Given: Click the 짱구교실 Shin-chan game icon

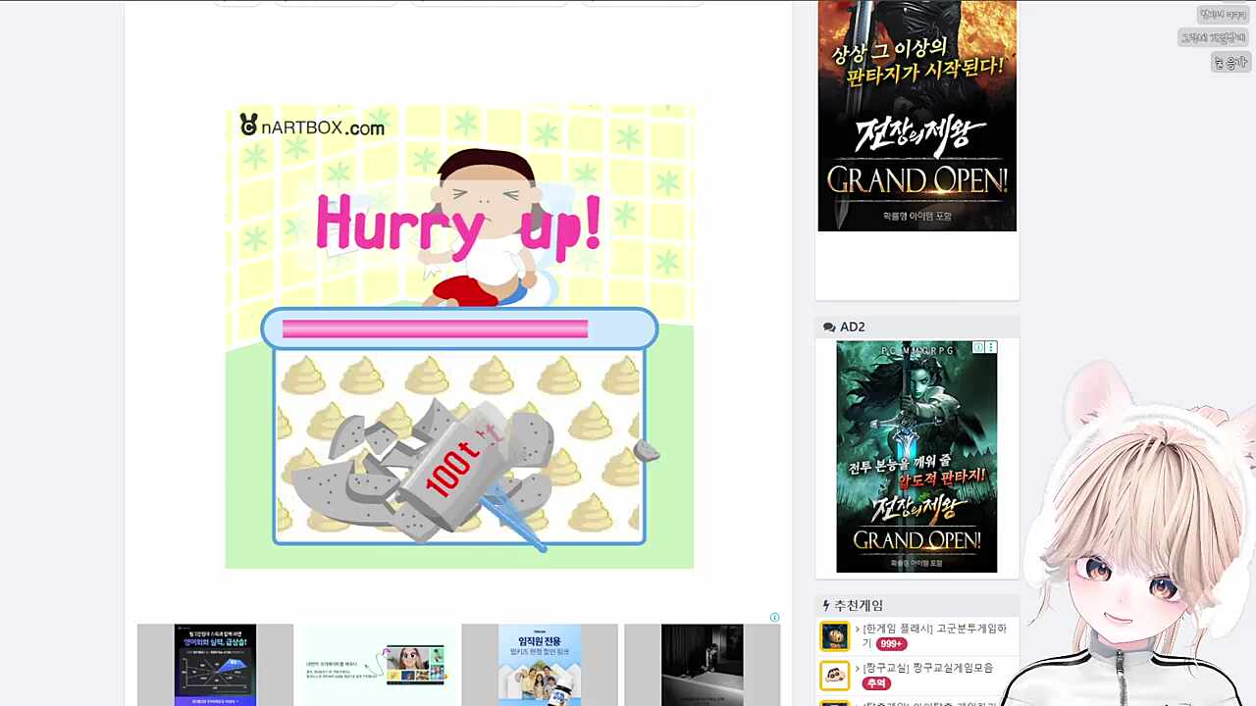Looking at the screenshot, I should [834, 676].
